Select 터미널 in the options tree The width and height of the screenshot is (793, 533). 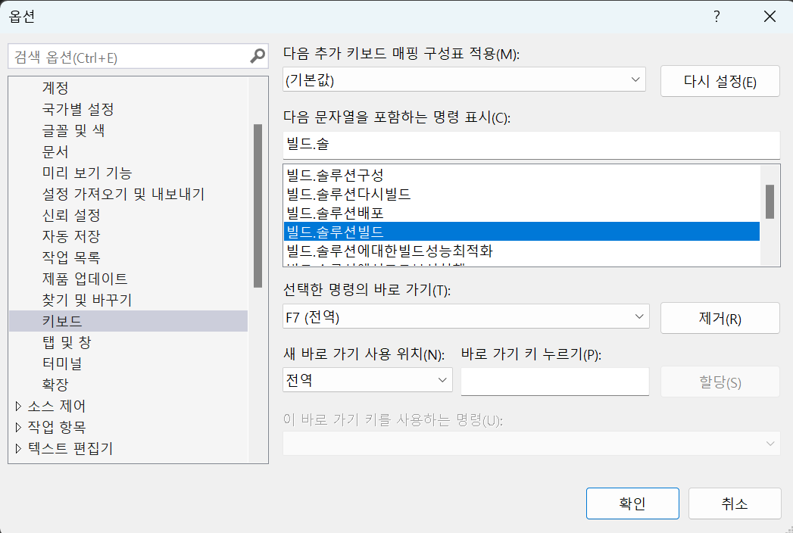click(62, 363)
